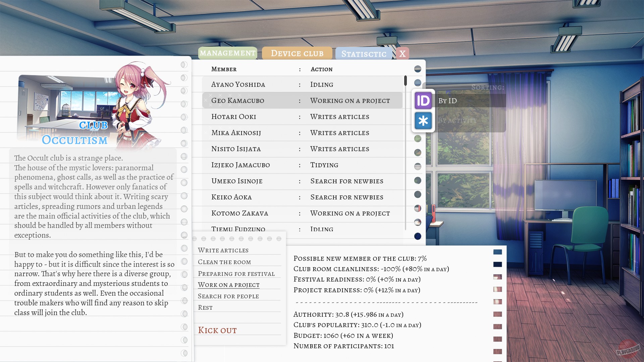Image resolution: width=644 pixels, height=362 pixels.
Task: Choose the 'Clean the room' action
Action: click(x=224, y=262)
